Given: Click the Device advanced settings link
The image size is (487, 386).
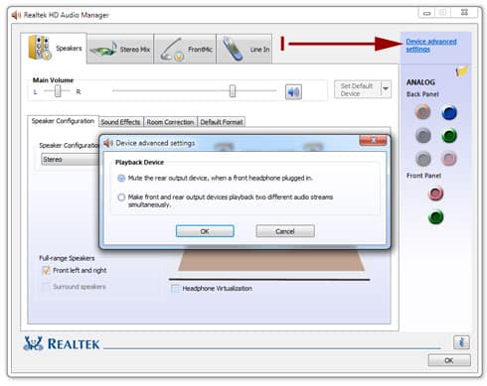Looking at the screenshot, I should (x=431, y=46).
